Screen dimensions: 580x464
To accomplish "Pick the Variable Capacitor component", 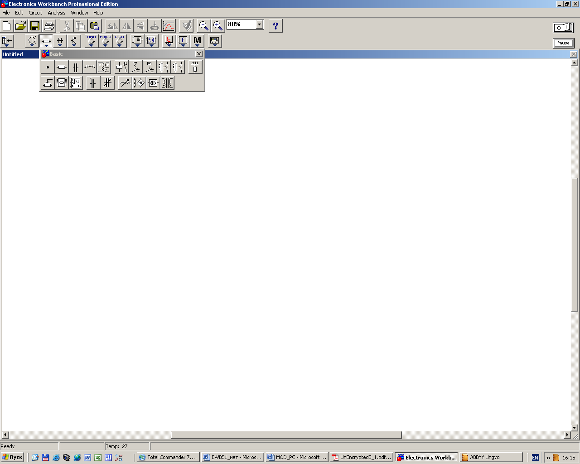I will (x=107, y=83).
